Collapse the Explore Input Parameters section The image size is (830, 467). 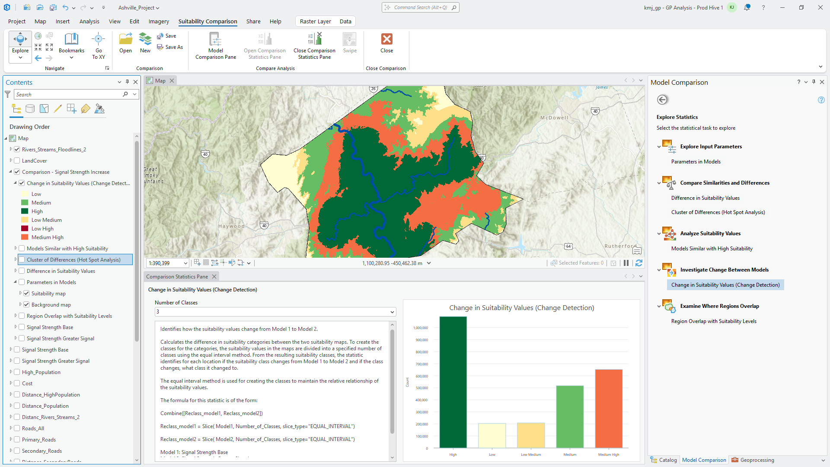659,147
